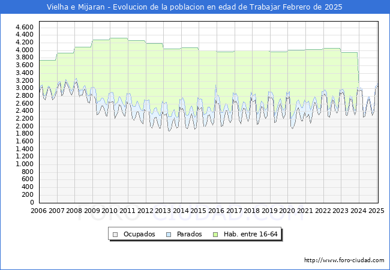Click the 2019 x-axis label
The width and height of the screenshot is (390, 270).
[x=269, y=211]
